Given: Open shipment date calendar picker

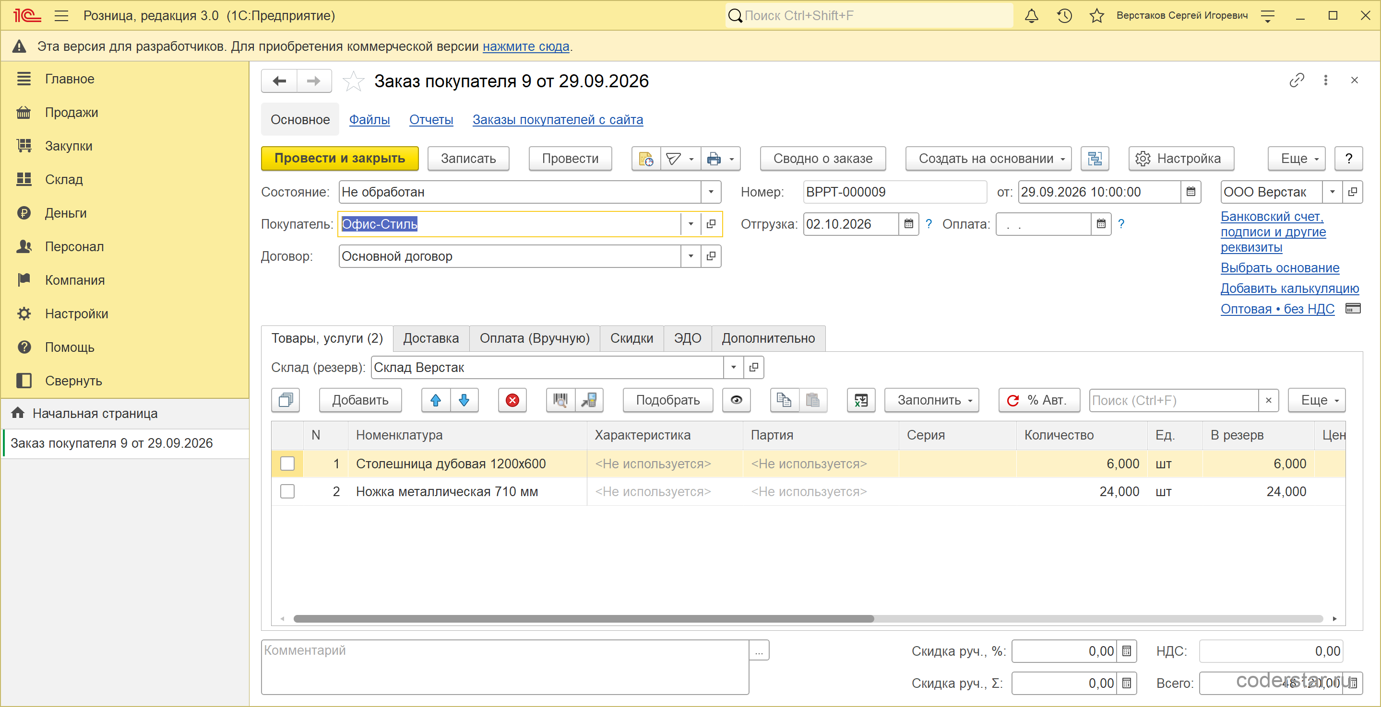Looking at the screenshot, I should 909,224.
